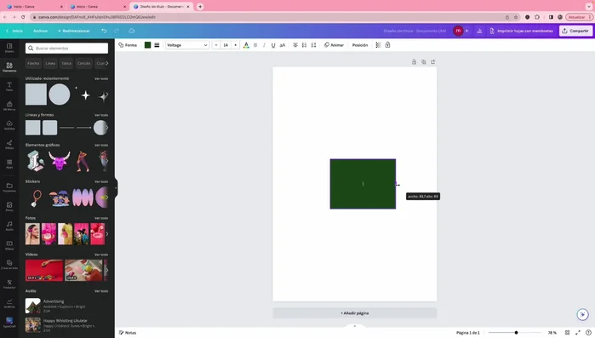Toggle text alignment
Viewport: 595px width, 338px height.
(295, 45)
